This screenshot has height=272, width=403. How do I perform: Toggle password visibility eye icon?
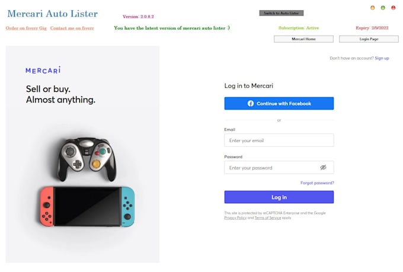[x=323, y=168]
